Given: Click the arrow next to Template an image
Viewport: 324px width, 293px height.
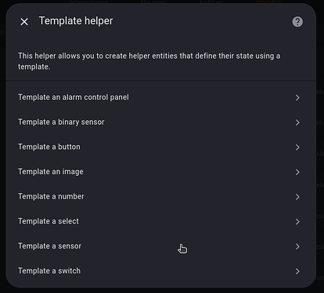Looking at the screenshot, I should (x=297, y=172).
